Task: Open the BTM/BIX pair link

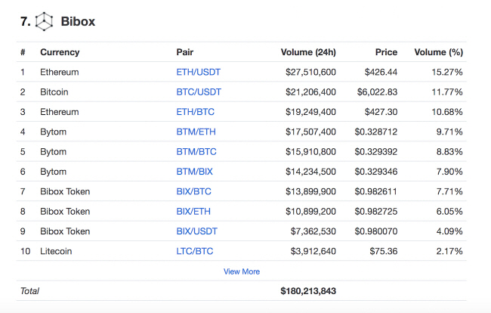Action: (x=194, y=172)
